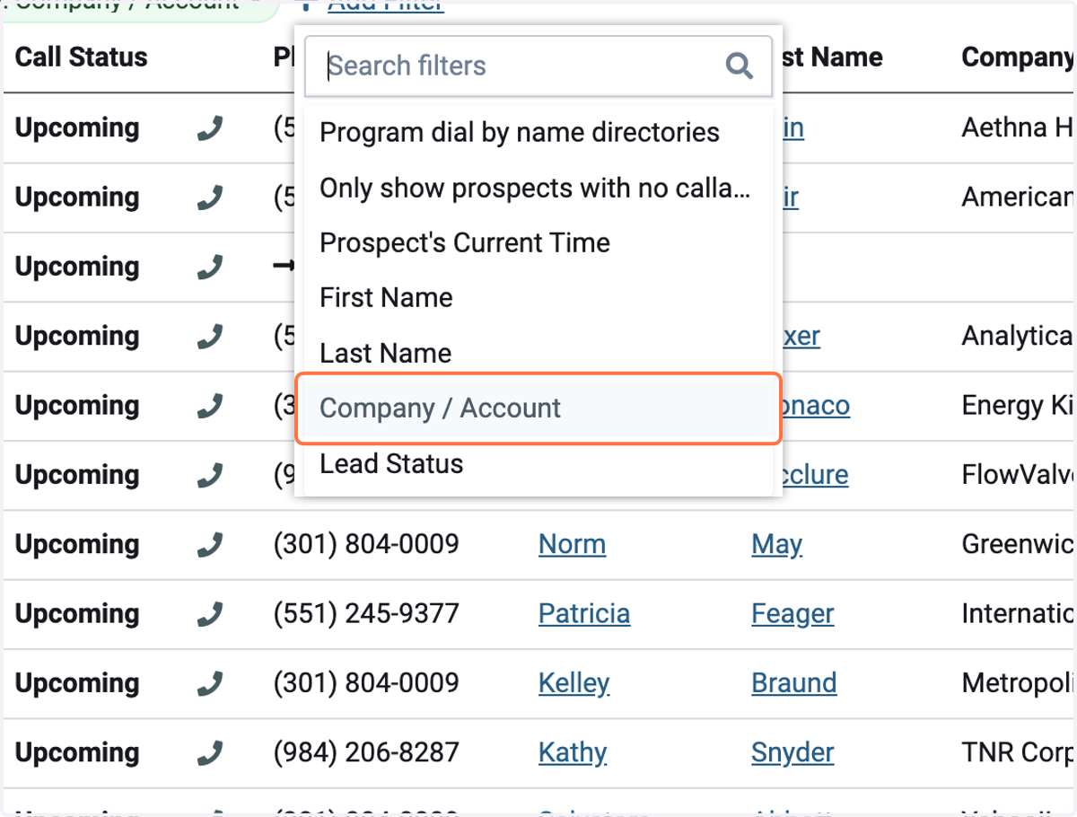Screen dimensions: 1077x817
Task: Click phone icon in Analytica row
Action: [x=209, y=338]
